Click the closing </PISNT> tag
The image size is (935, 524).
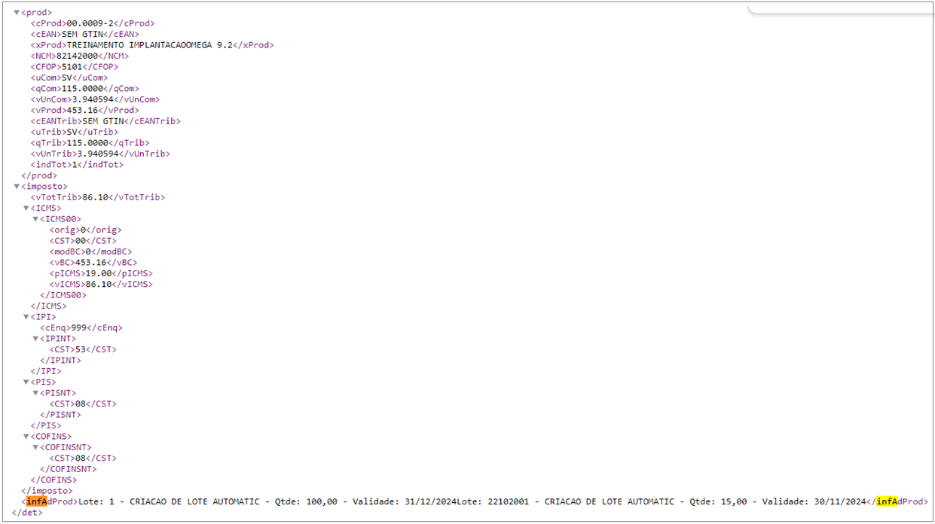60,415
